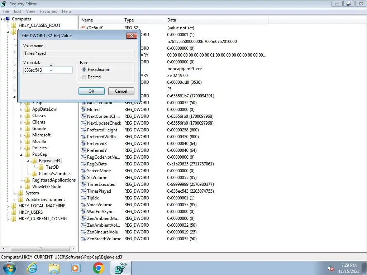Viewport: 367px width, 275px height.
Task: Confirm the DWORD edit with OK
Action: (x=91, y=91)
